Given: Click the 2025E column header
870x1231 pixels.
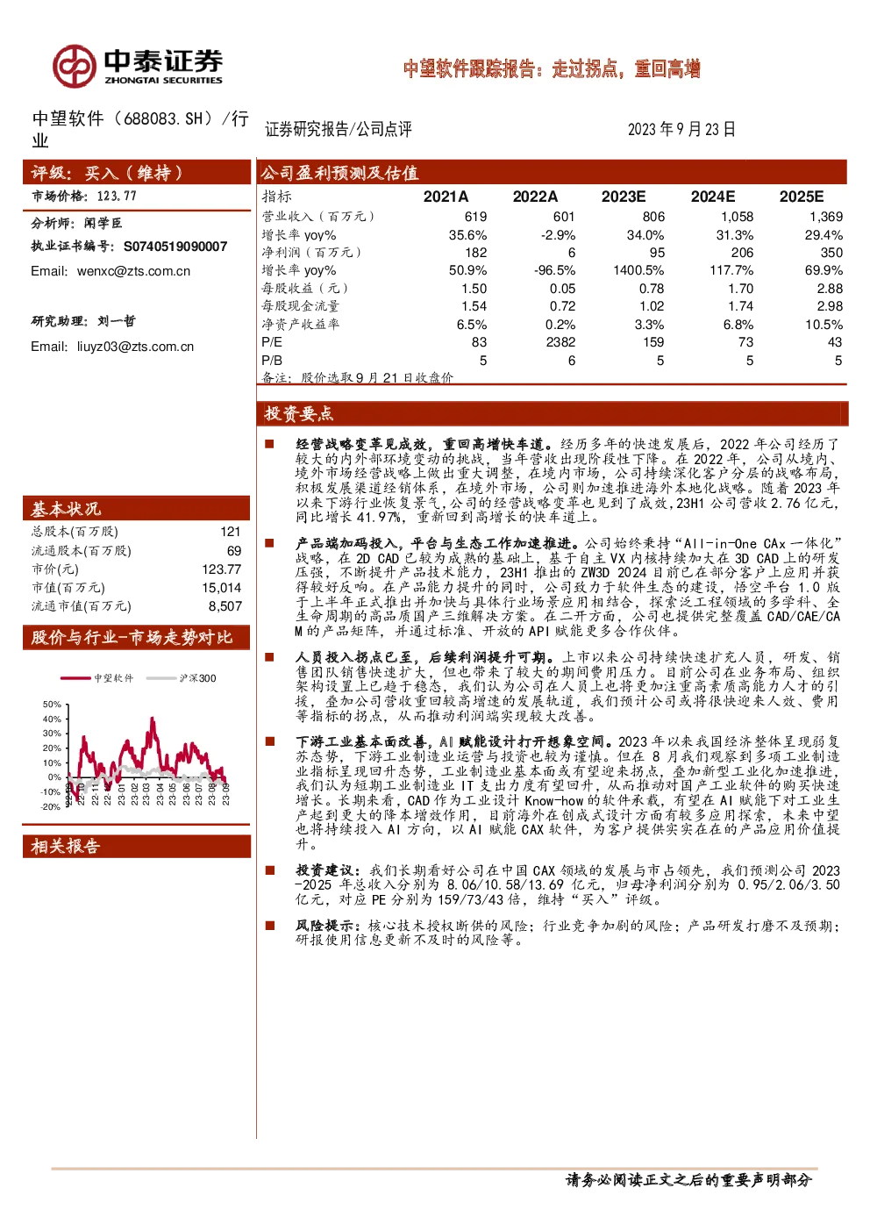Looking at the screenshot, I should pyautogui.click(x=802, y=197).
